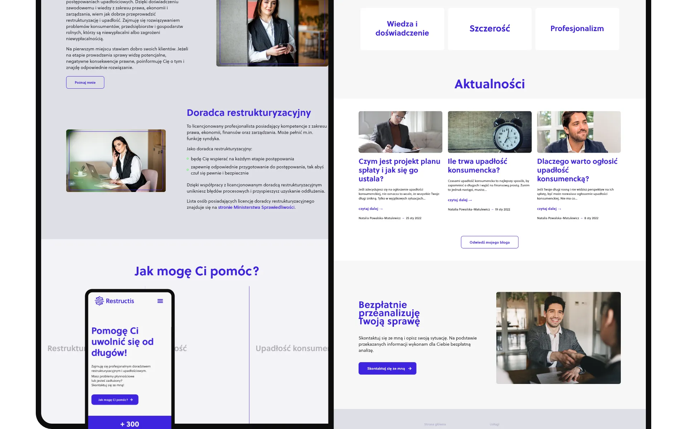Image resolution: width=687 pixels, height=429 pixels.
Task: Click 'czytaj dalej' under 'Ile trwa upadłość konsumencka?'
Action: click(459, 200)
